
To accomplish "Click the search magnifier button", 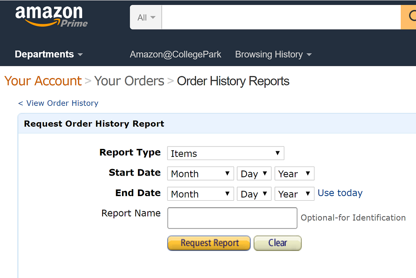I will (409, 17).
